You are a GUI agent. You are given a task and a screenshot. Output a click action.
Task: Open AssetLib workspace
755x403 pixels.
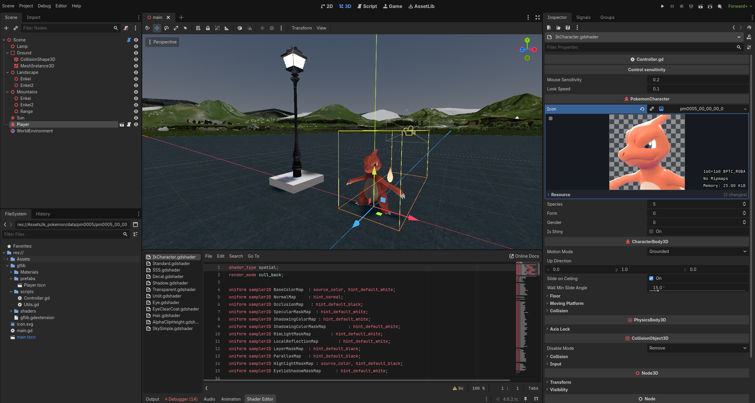(x=421, y=6)
